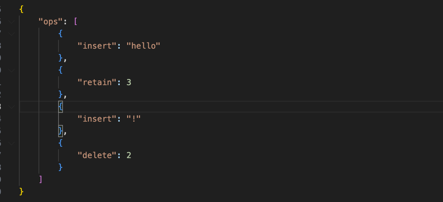The height and width of the screenshot is (202, 443).
Task: Click the highlighted opening brace on the current line
Action: click(x=61, y=106)
